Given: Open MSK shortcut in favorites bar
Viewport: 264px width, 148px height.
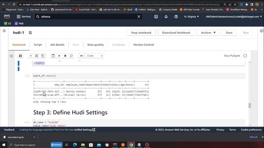Looking at the screenshot, I should point(19,23).
